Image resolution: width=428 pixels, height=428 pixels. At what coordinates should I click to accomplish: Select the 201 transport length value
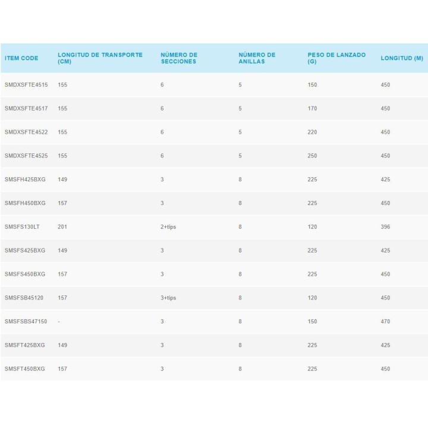[x=62, y=227]
